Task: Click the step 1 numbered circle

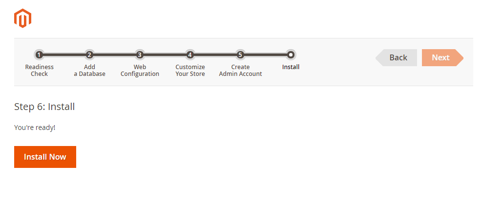Action: point(39,55)
